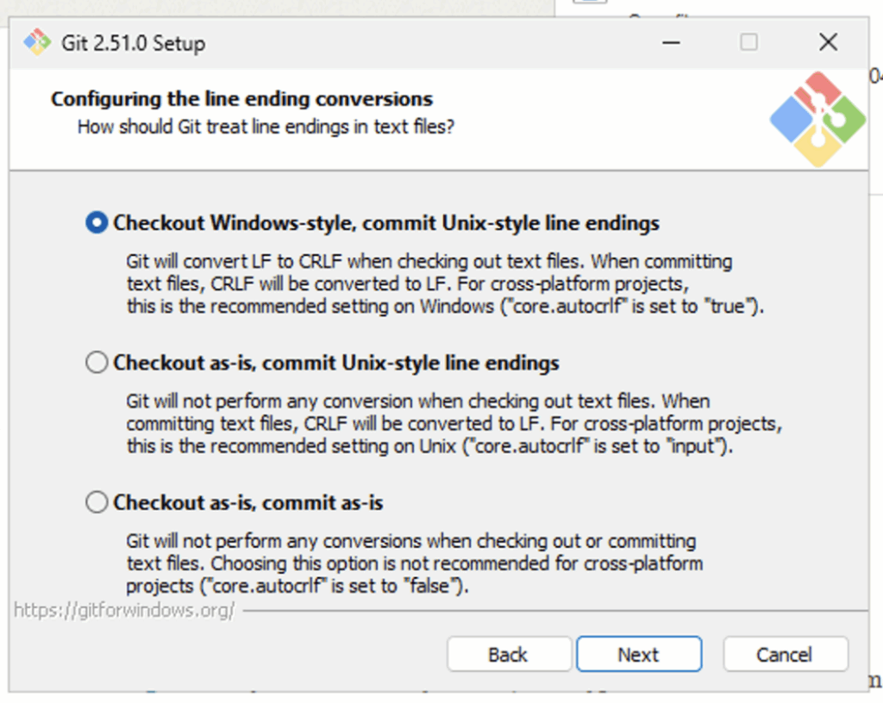883x703 pixels.
Task: Minimize the Git Setup window
Action: click(671, 41)
